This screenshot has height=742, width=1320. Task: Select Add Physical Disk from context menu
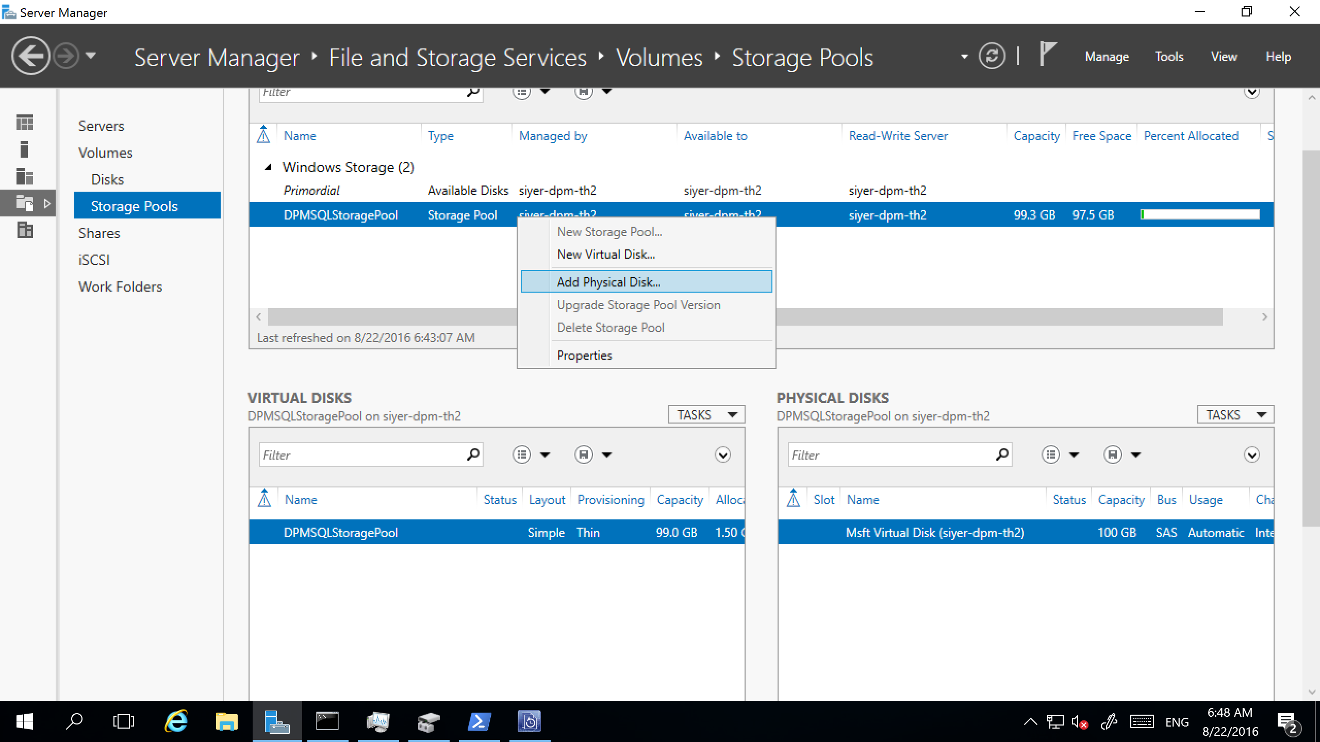tap(607, 282)
